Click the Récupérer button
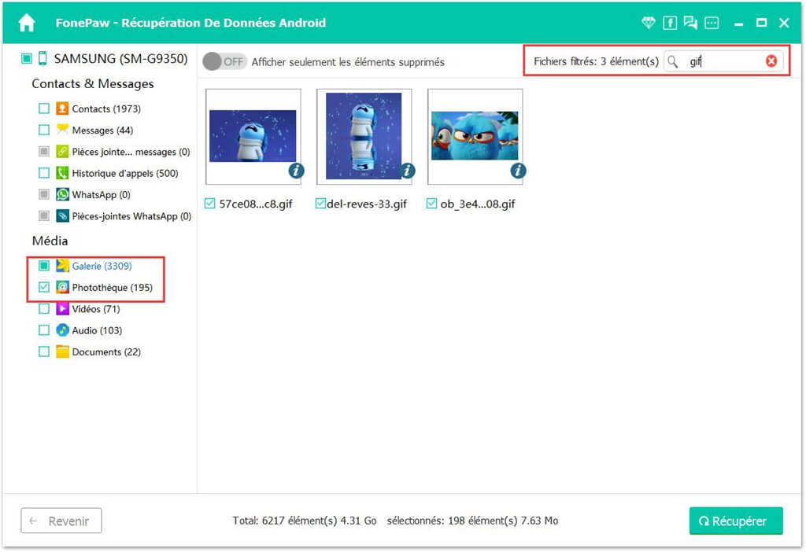The image size is (806, 552). pyautogui.click(x=736, y=521)
